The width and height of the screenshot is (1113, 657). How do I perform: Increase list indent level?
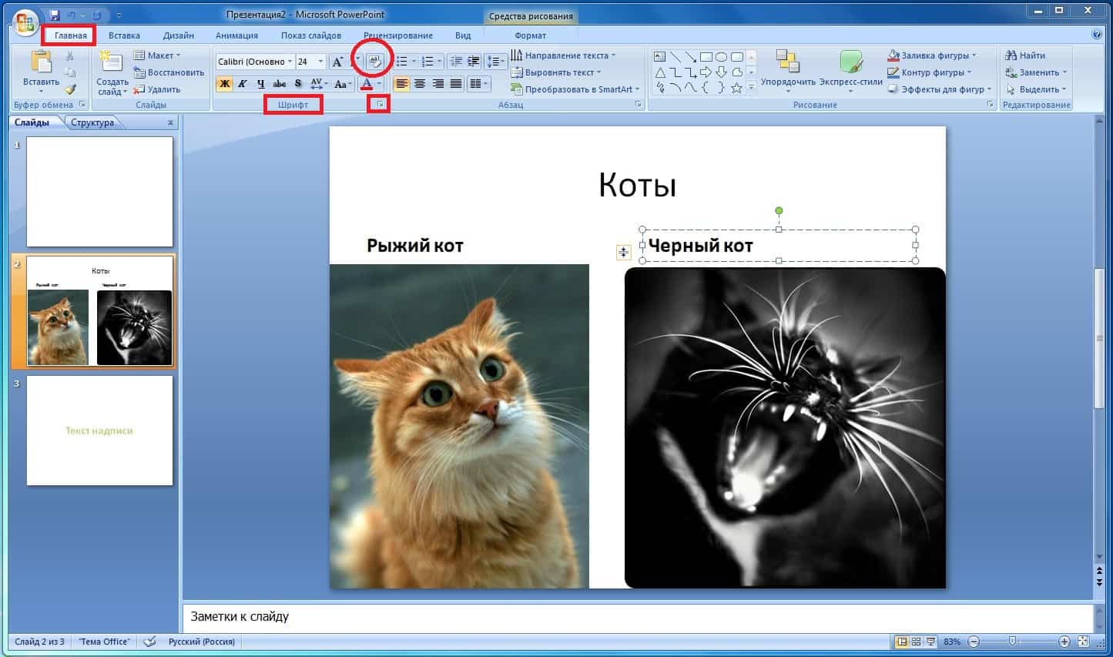(474, 62)
